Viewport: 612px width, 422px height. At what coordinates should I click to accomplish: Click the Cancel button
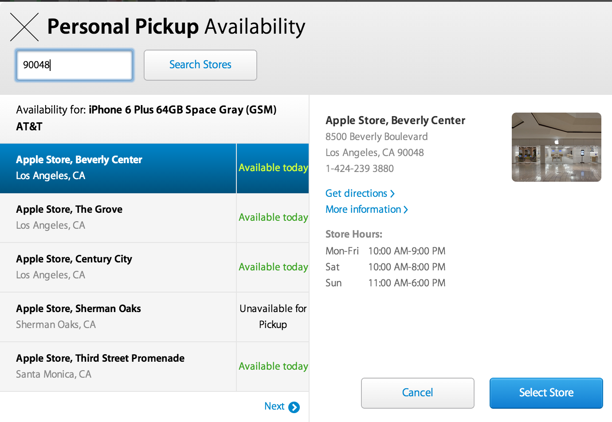click(418, 393)
